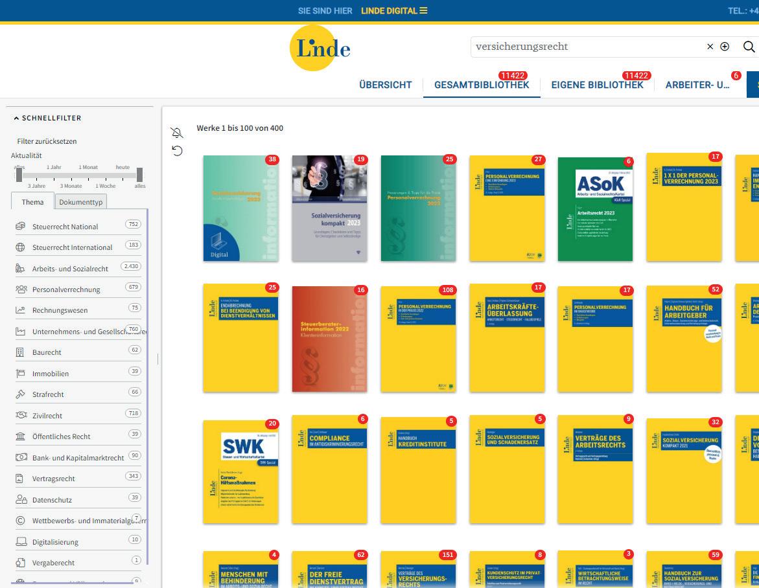Click the Wettbewerbs- und Immaterialgüterrecht copyright icon
Screen dimensions: 759x588
(20, 520)
